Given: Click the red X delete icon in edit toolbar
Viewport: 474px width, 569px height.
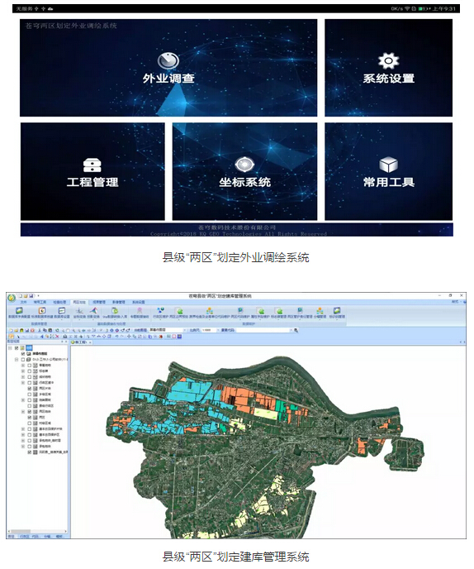Looking at the screenshot, I should tap(57, 337).
